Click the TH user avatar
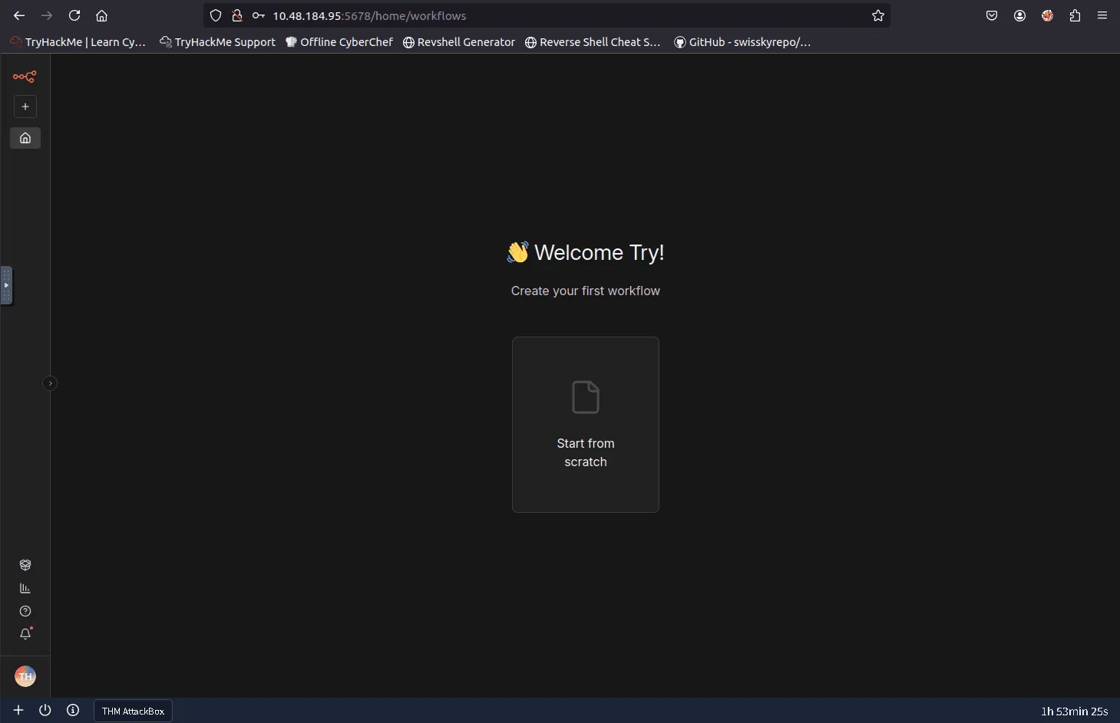Screen dimensions: 1120x723 [25, 676]
